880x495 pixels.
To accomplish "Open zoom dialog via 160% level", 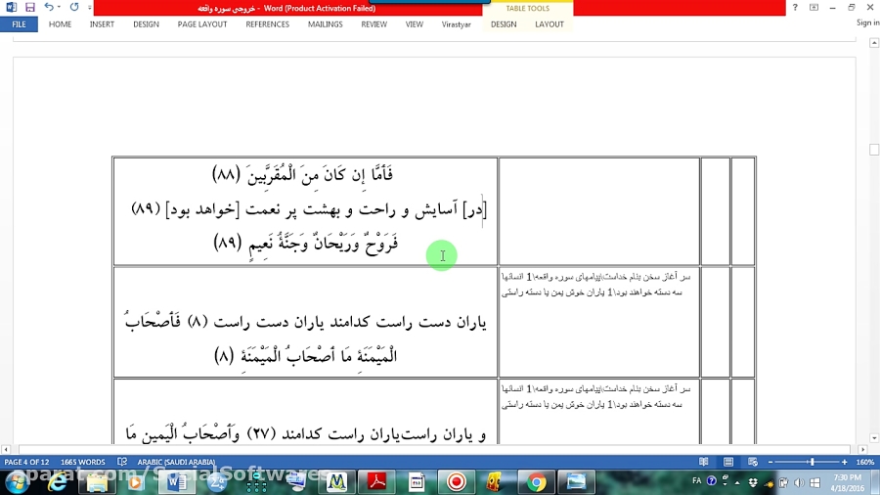I will click(x=865, y=462).
